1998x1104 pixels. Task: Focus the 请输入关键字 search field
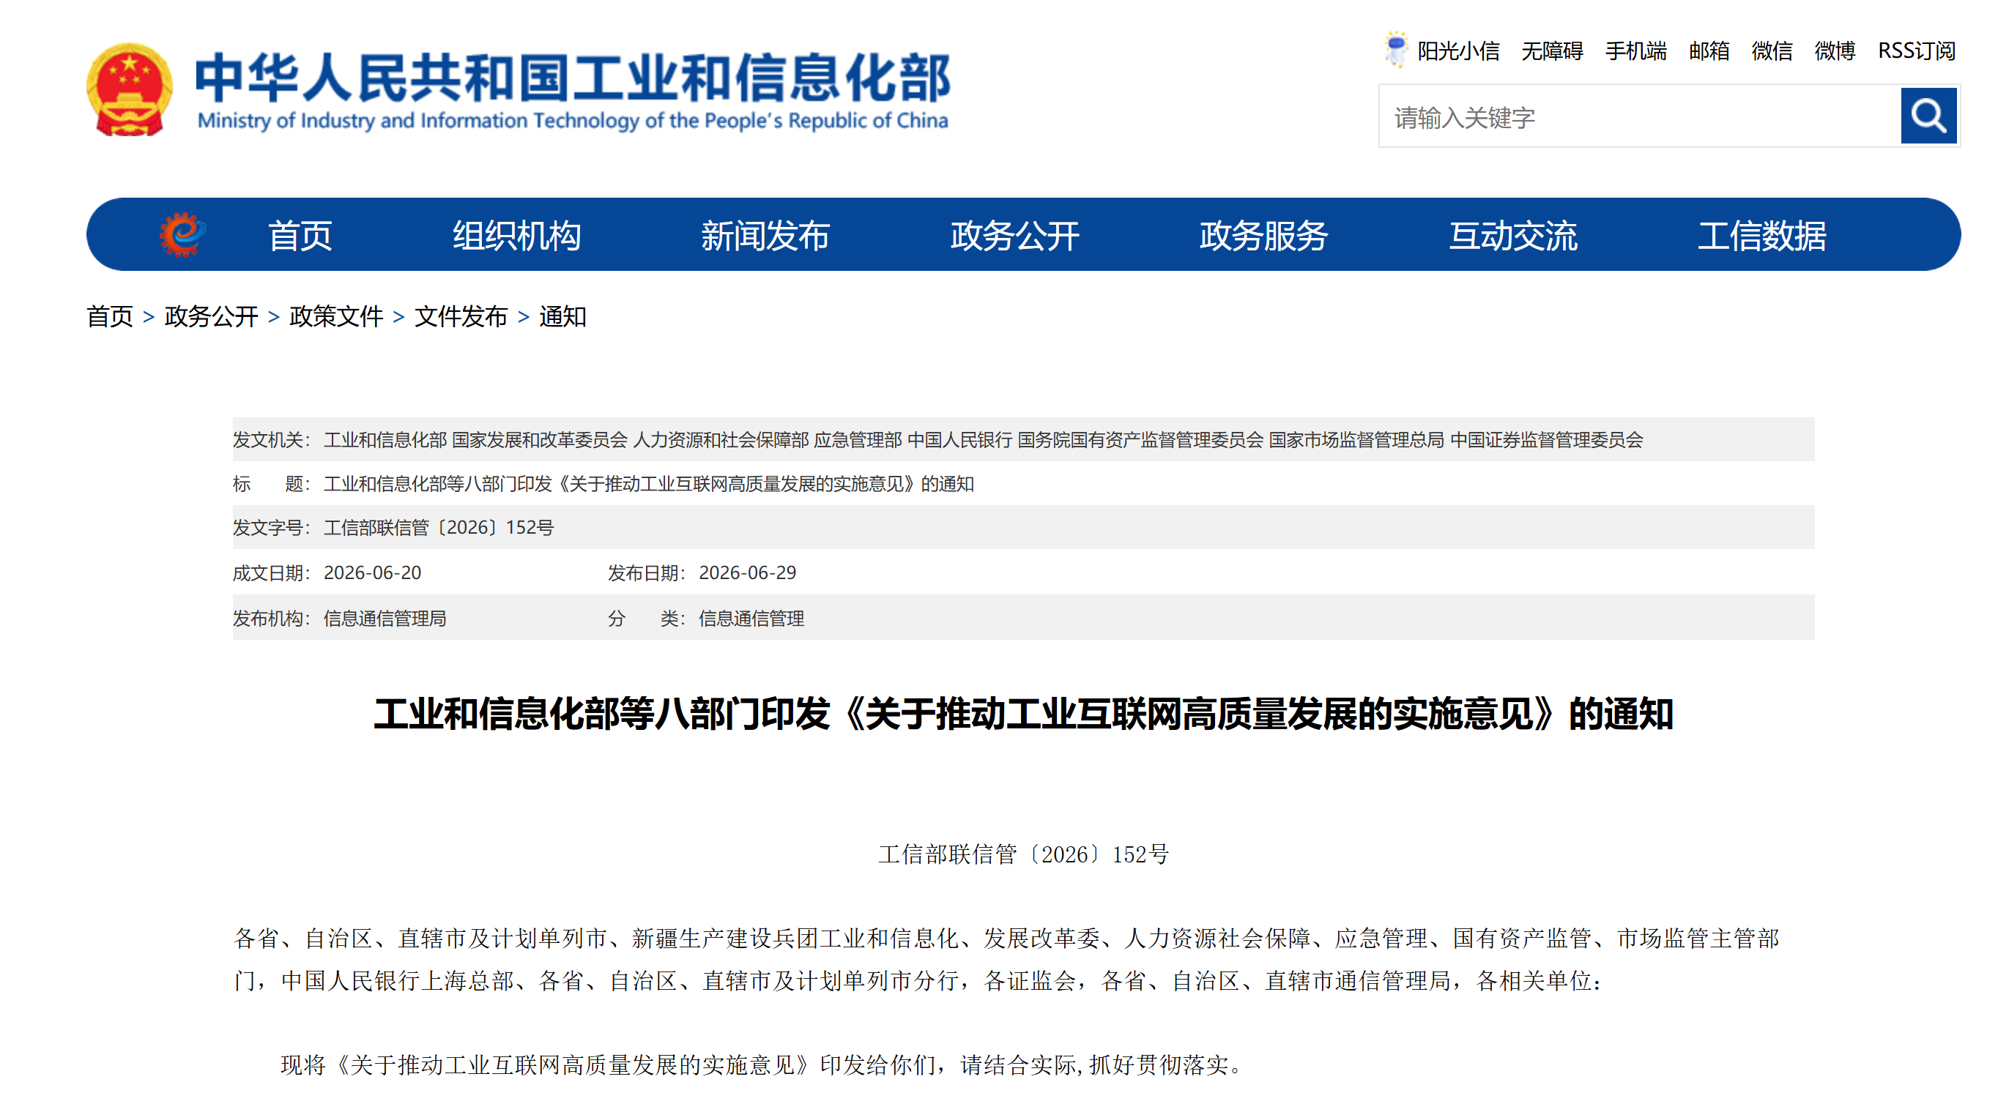(x=1639, y=116)
